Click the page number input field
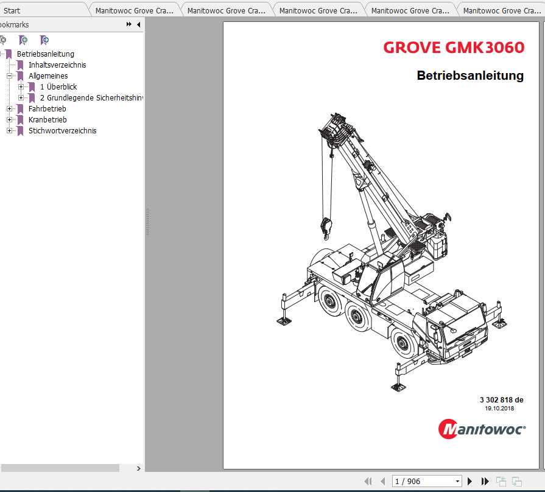 (420, 480)
